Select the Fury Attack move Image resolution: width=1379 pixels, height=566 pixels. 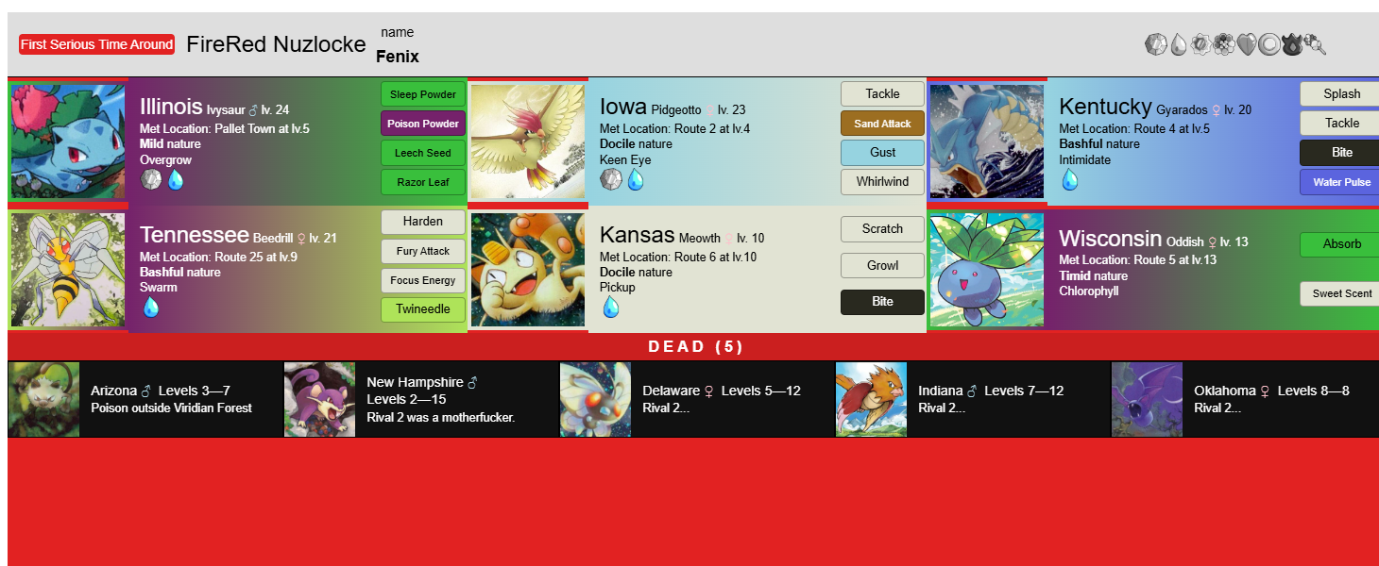423,251
